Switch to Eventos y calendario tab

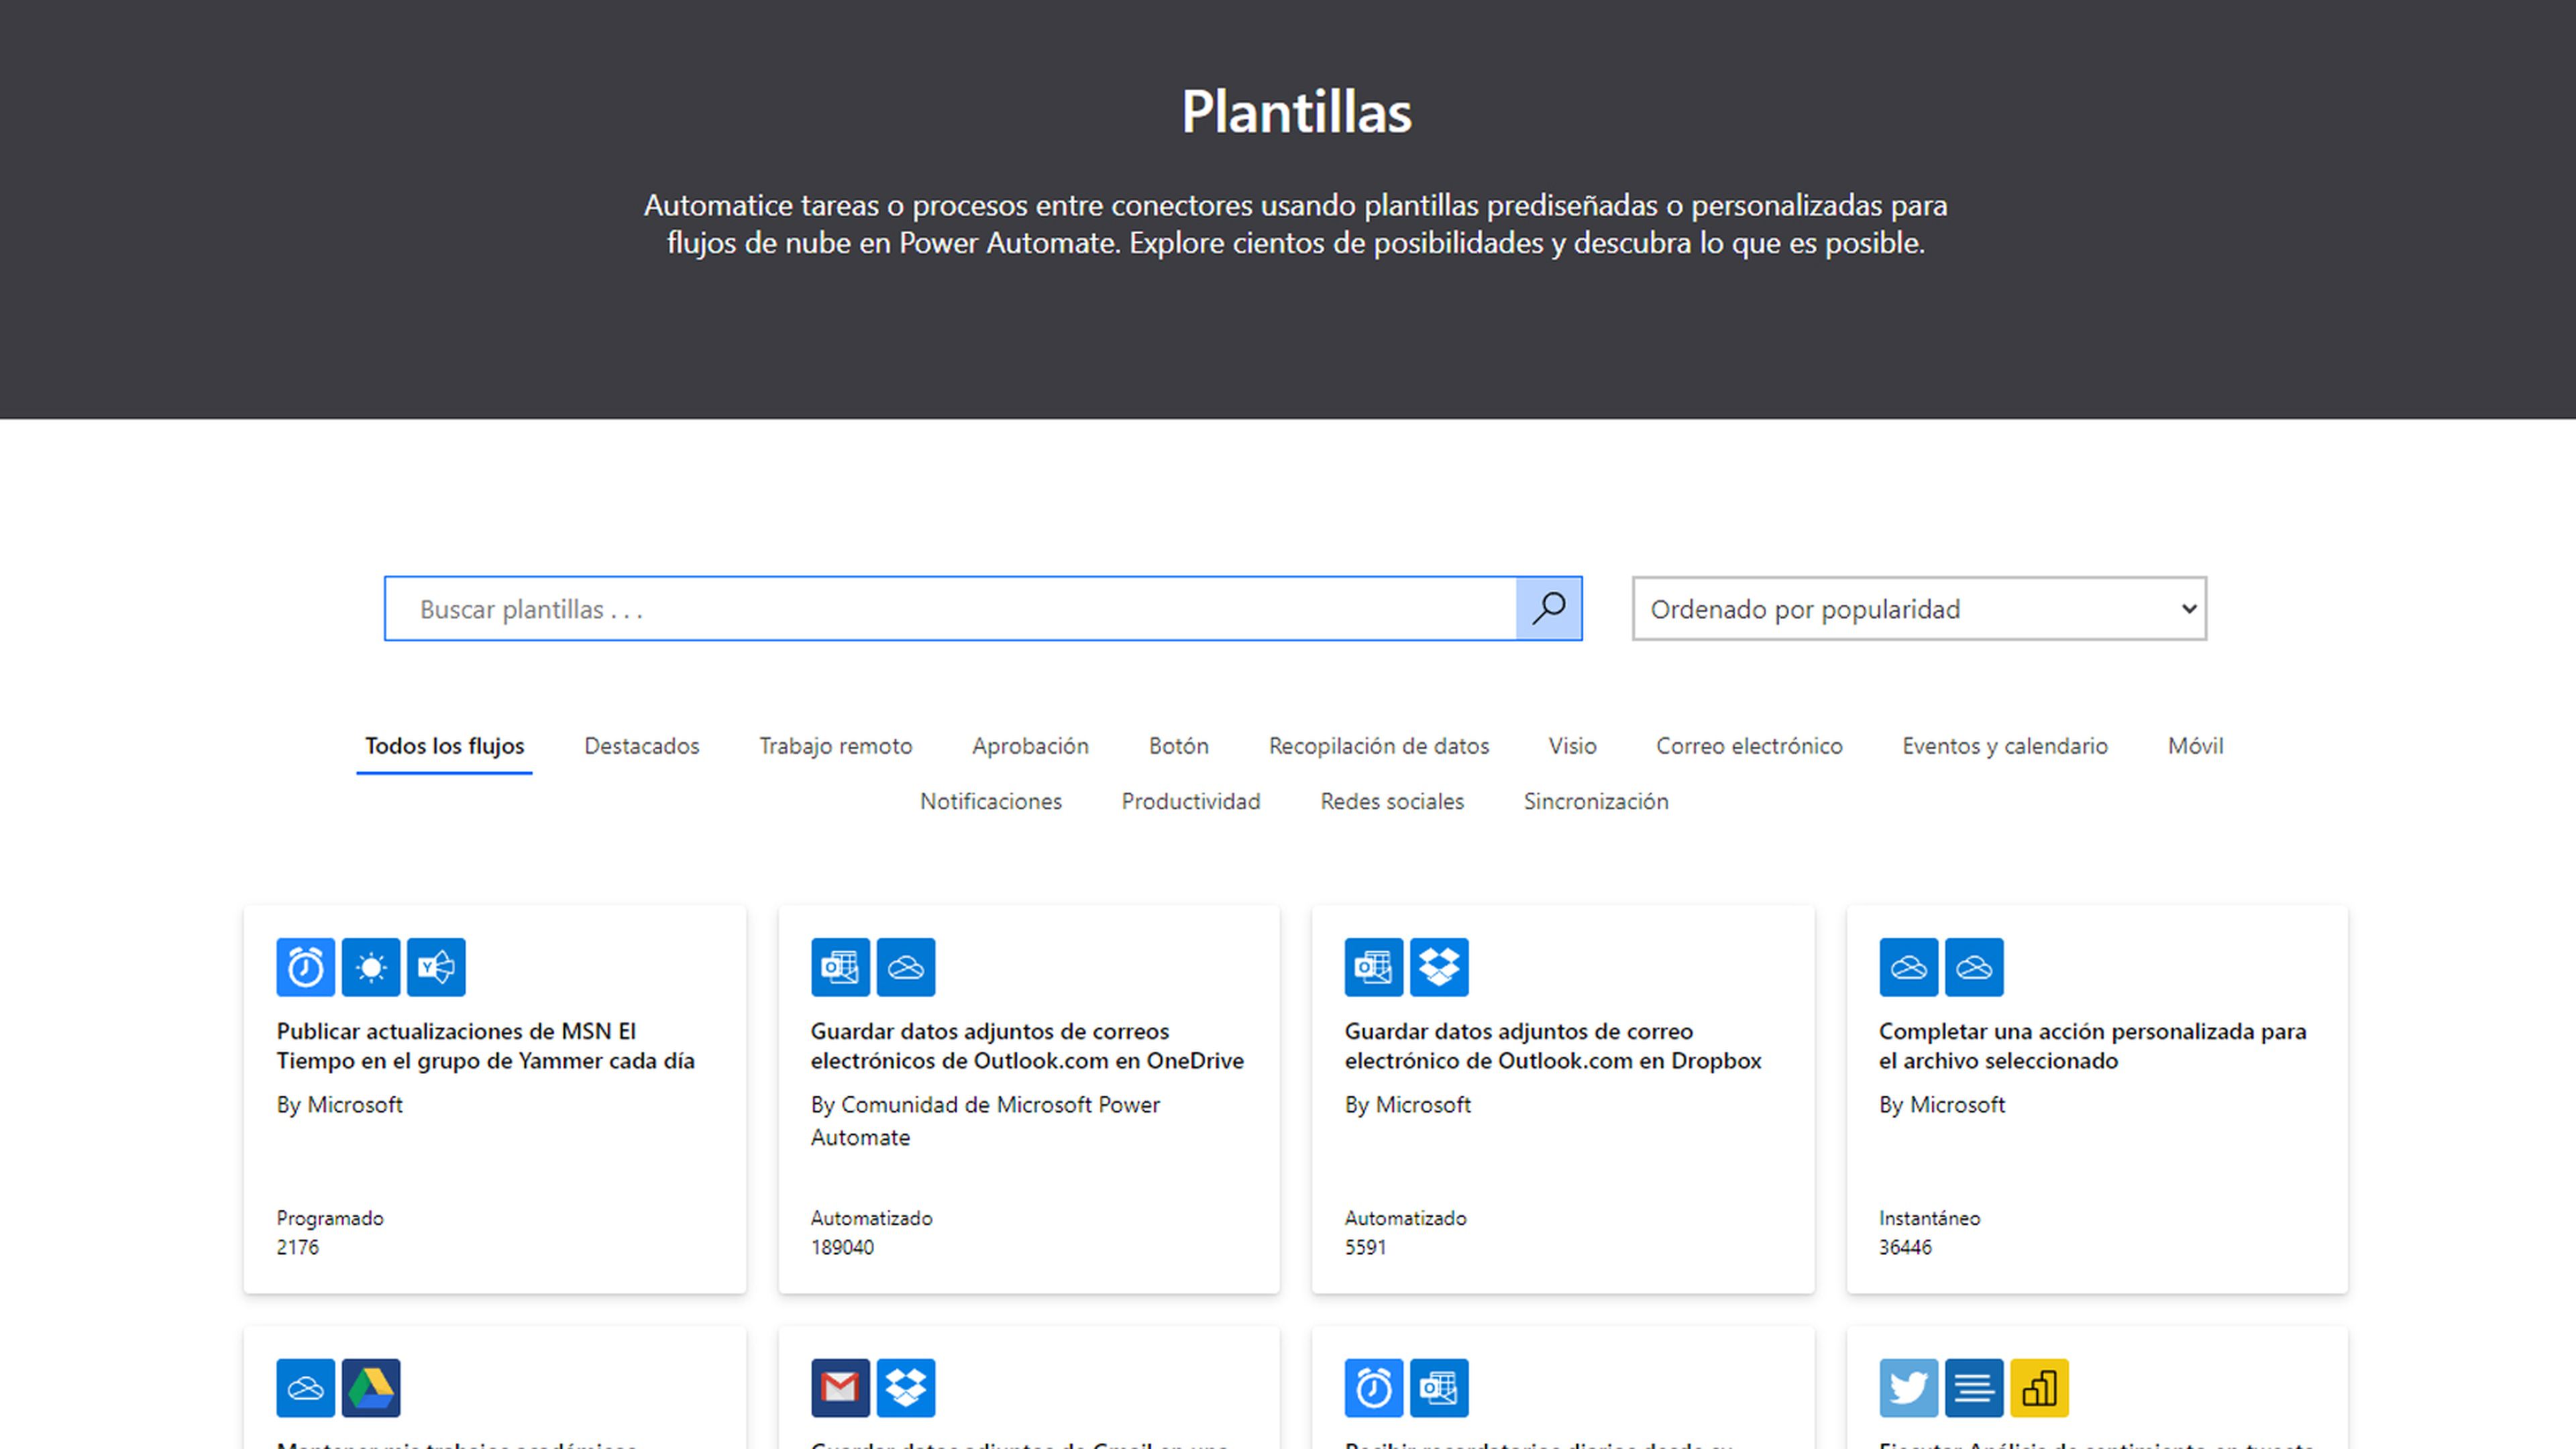click(x=2005, y=746)
